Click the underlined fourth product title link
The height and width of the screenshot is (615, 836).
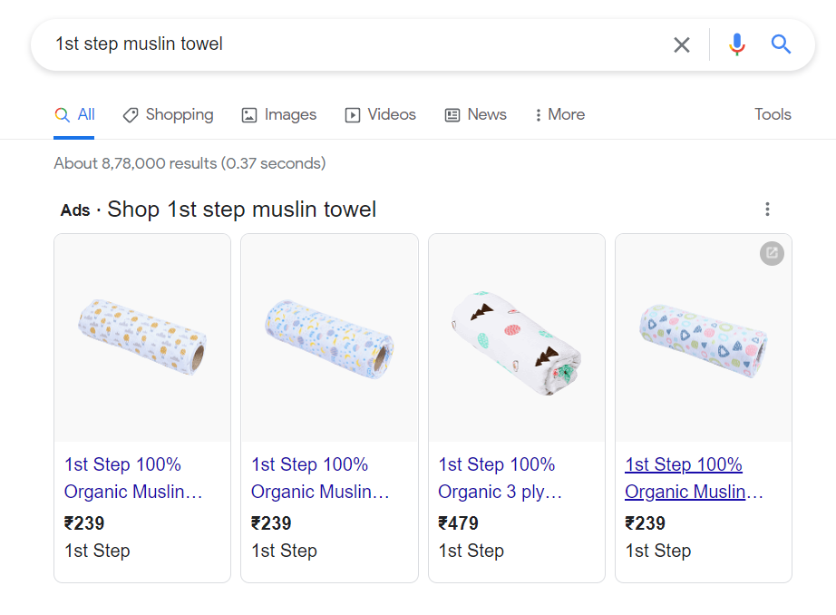click(x=694, y=478)
